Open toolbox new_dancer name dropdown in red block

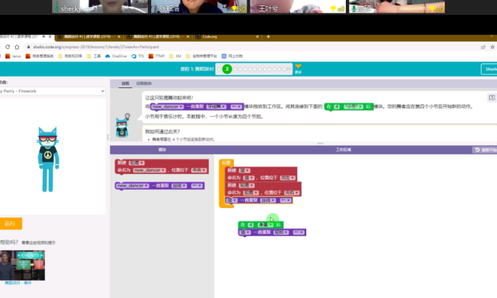(x=149, y=170)
